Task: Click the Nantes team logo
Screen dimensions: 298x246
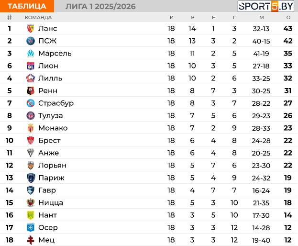Action: click(x=31, y=215)
